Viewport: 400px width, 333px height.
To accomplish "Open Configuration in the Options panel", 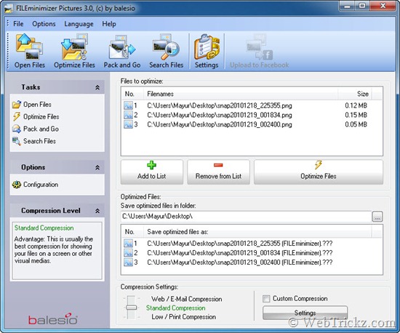I will pyautogui.click(x=35, y=185).
